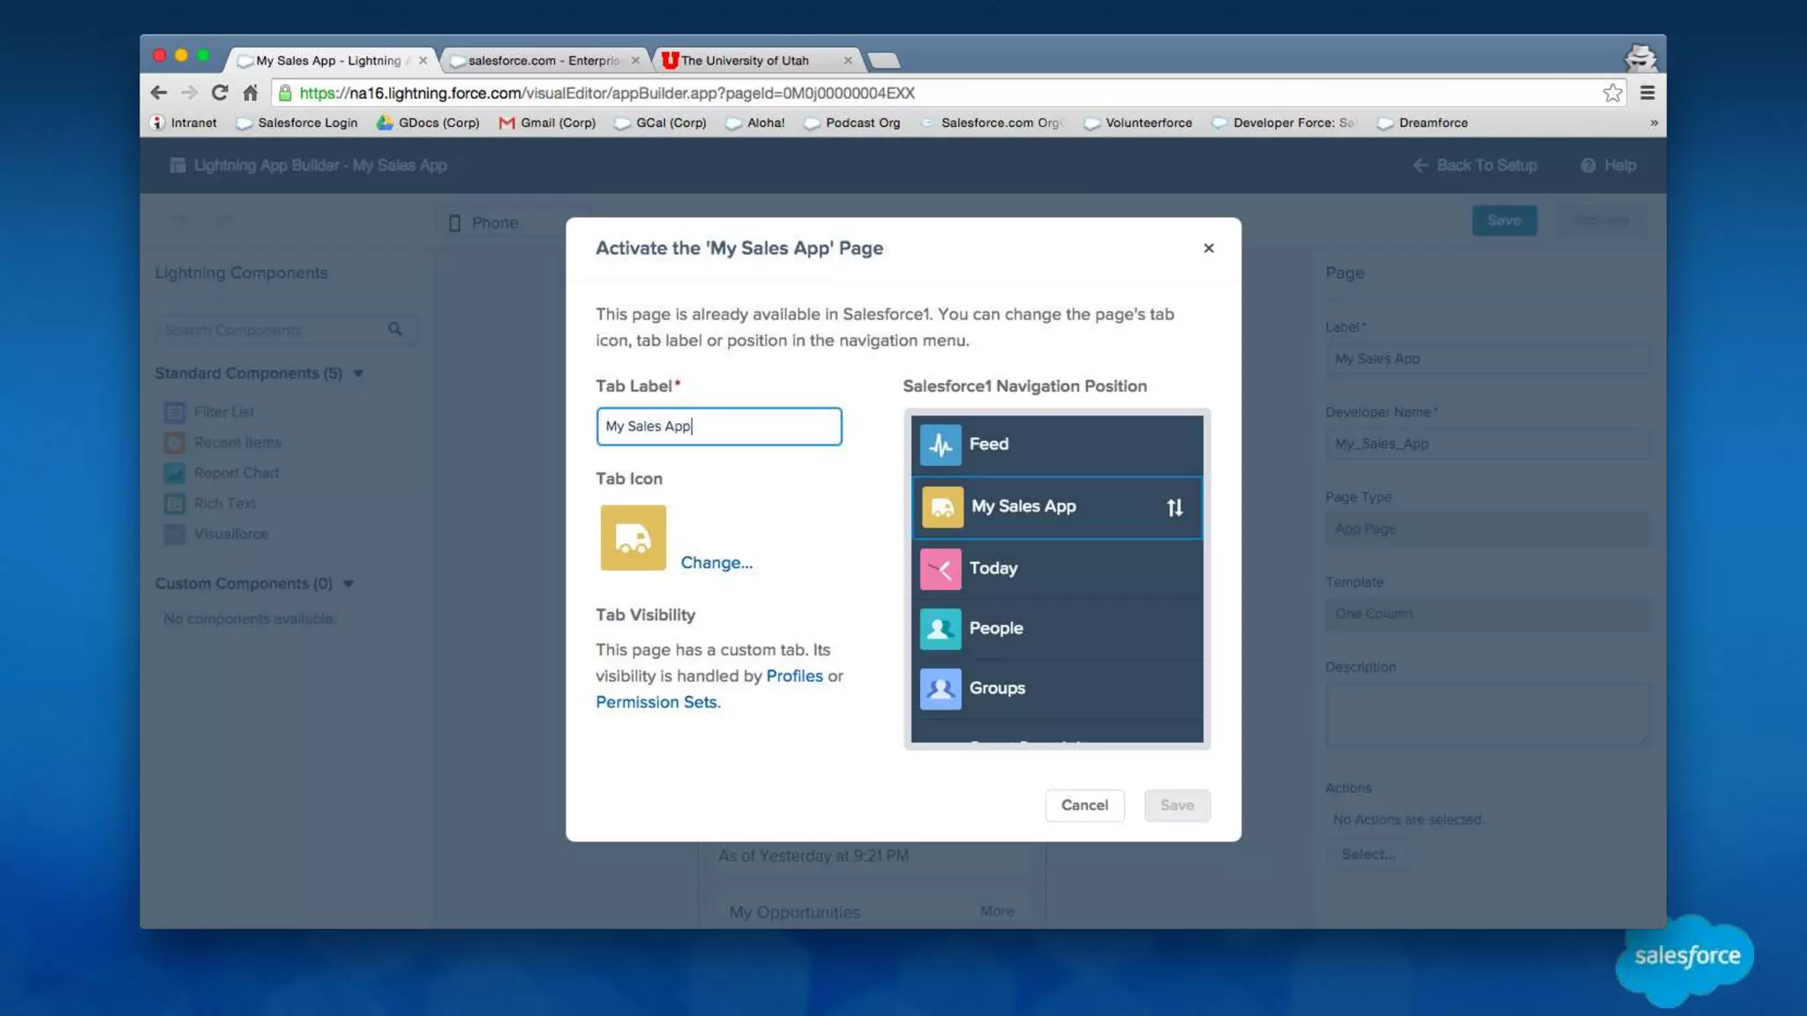Click the Change... link for tab icon
1807x1016 pixels.
pyautogui.click(x=716, y=563)
